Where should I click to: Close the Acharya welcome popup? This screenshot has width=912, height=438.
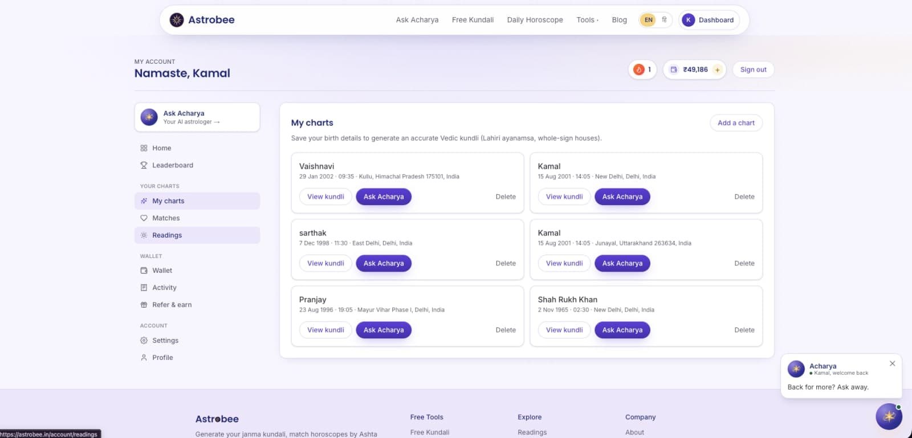point(893,363)
